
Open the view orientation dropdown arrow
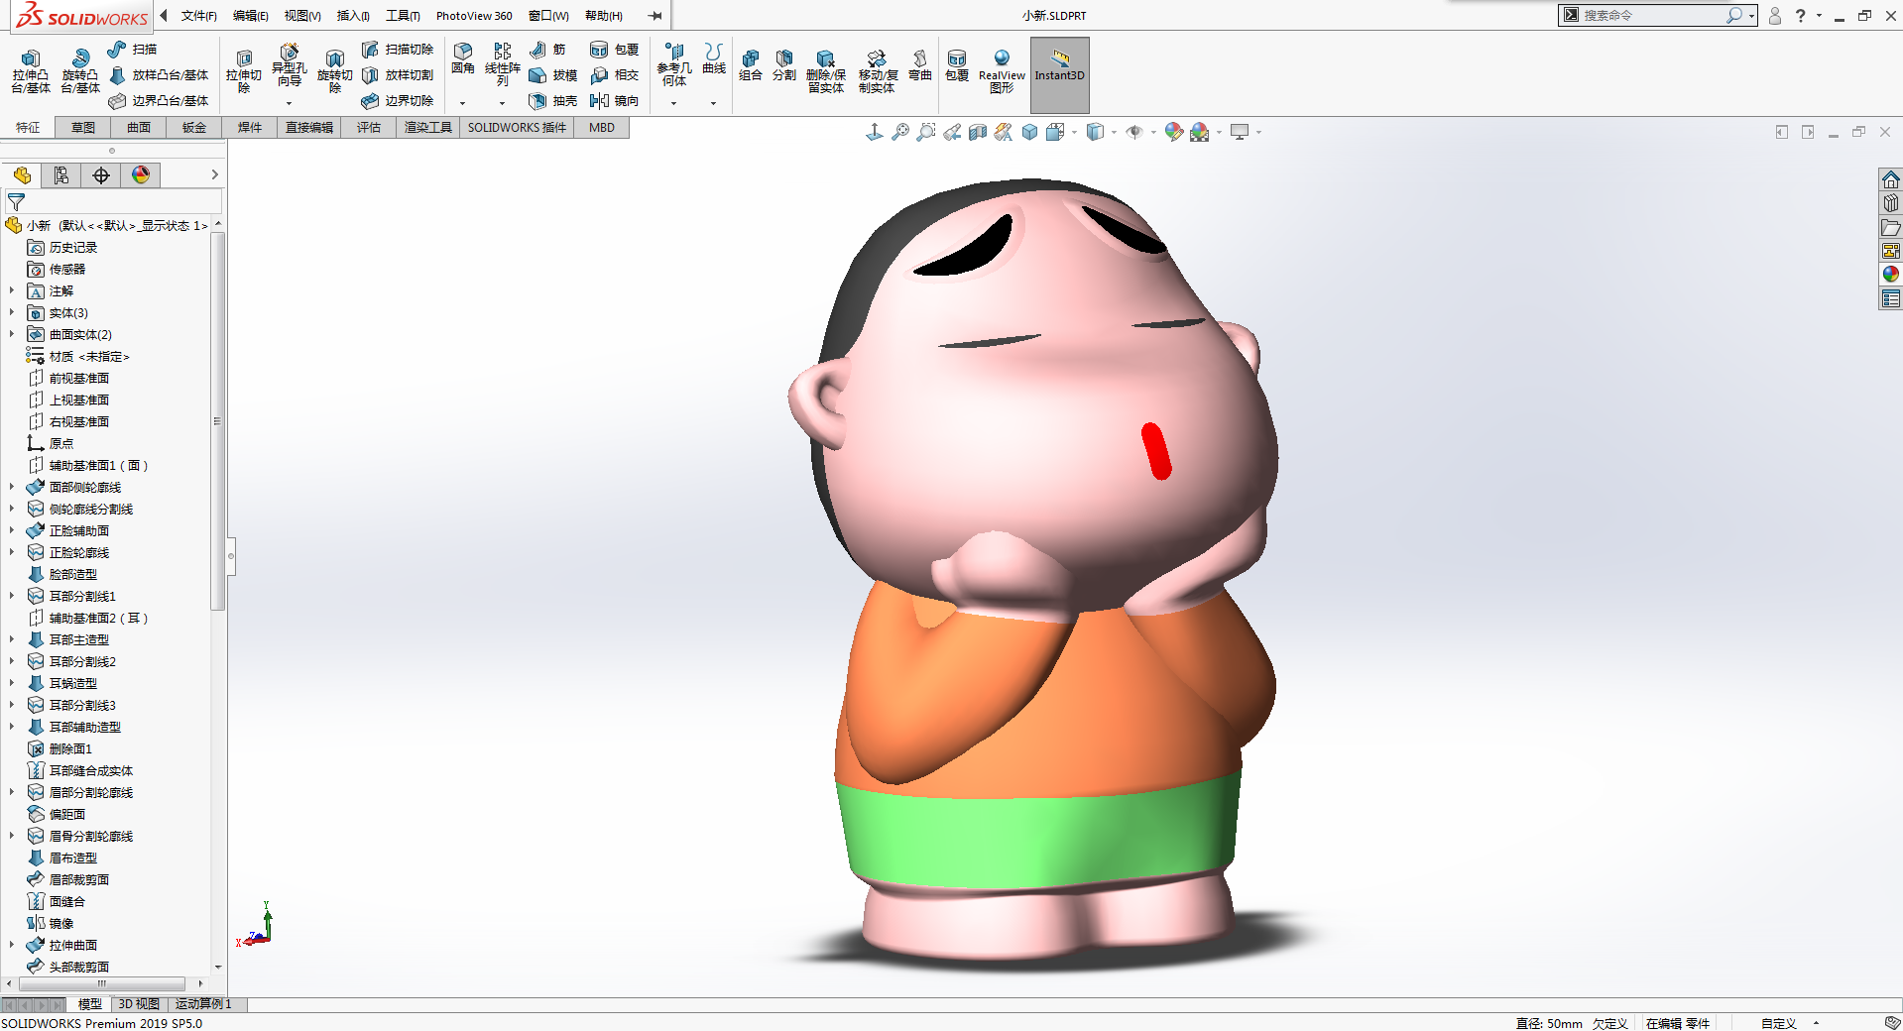(x=1075, y=132)
